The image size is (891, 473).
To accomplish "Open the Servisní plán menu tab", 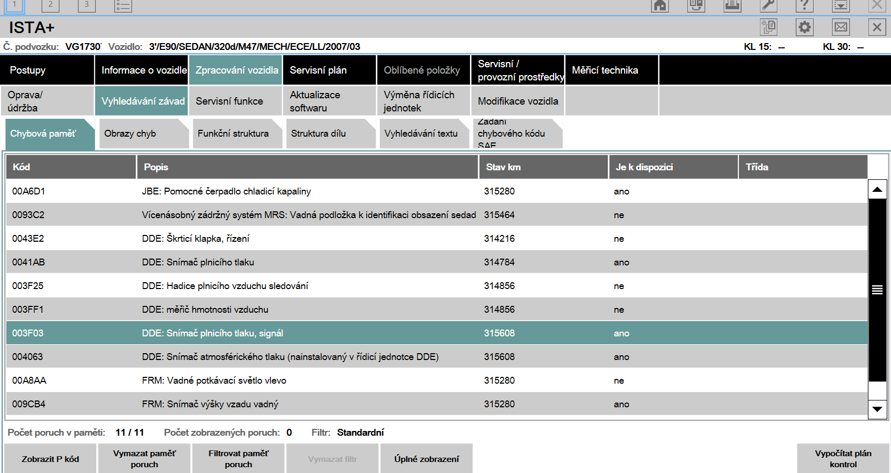I will [329, 70].
